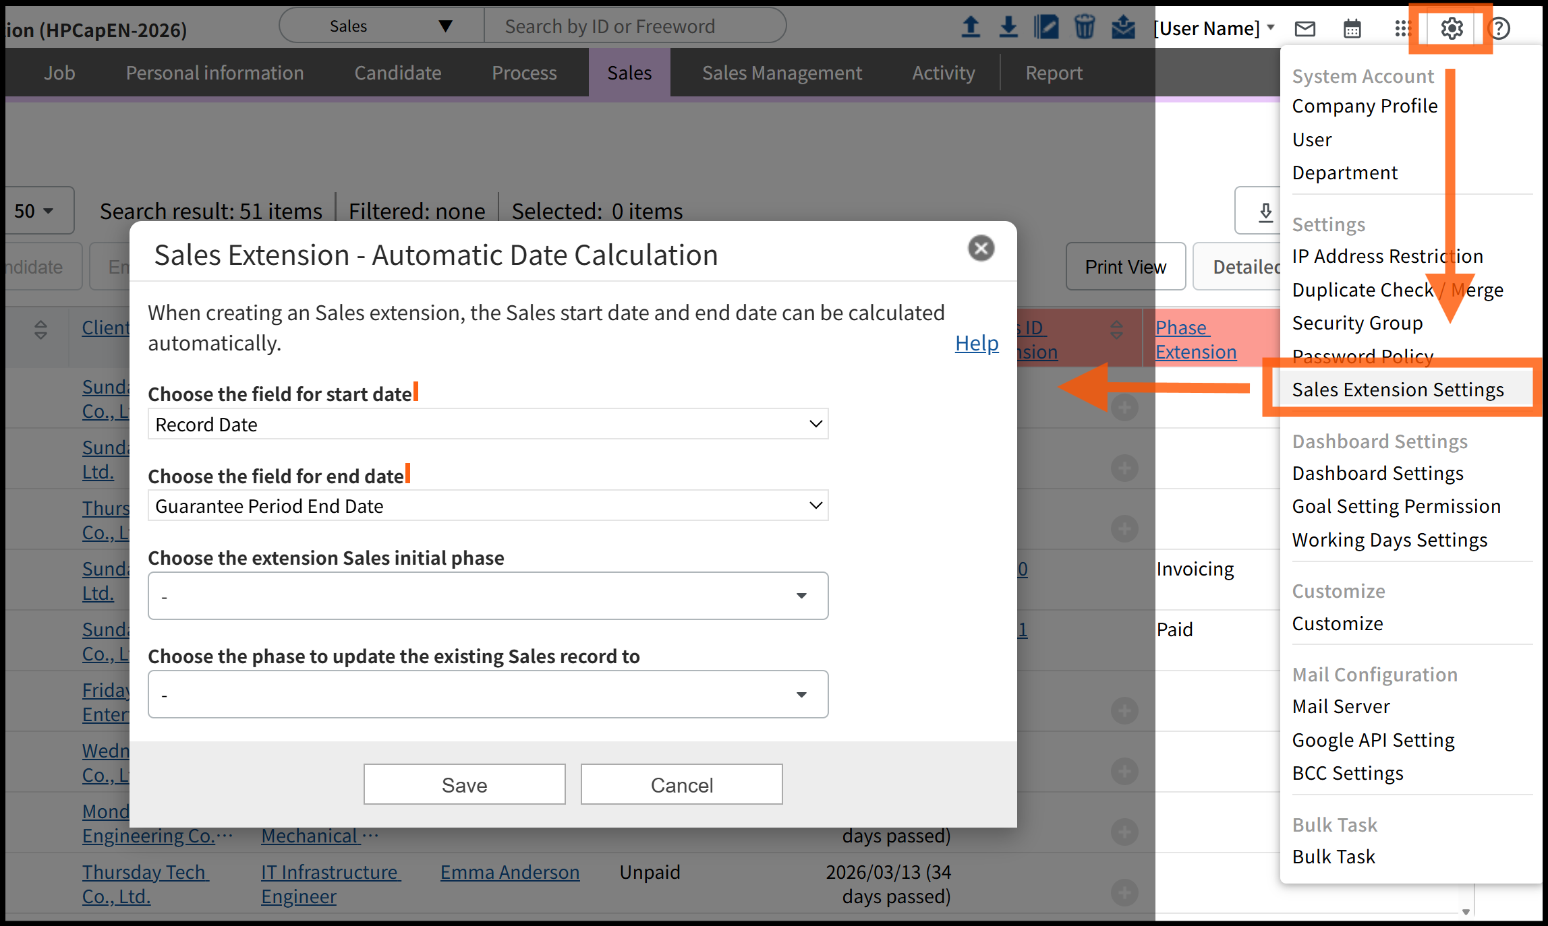Open the help question mark icon

point(1499,28)
